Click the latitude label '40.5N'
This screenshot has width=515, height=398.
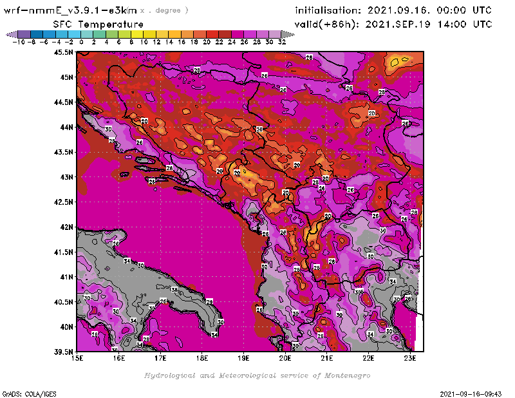pos(64,301)
